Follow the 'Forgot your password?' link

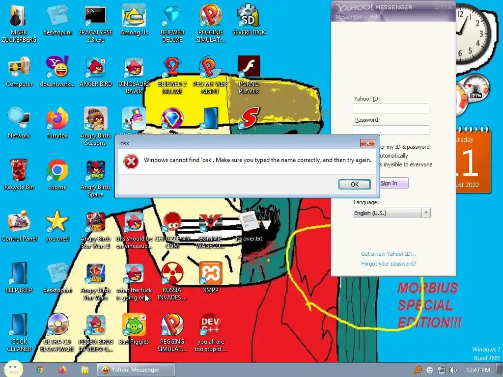point(389,264)
